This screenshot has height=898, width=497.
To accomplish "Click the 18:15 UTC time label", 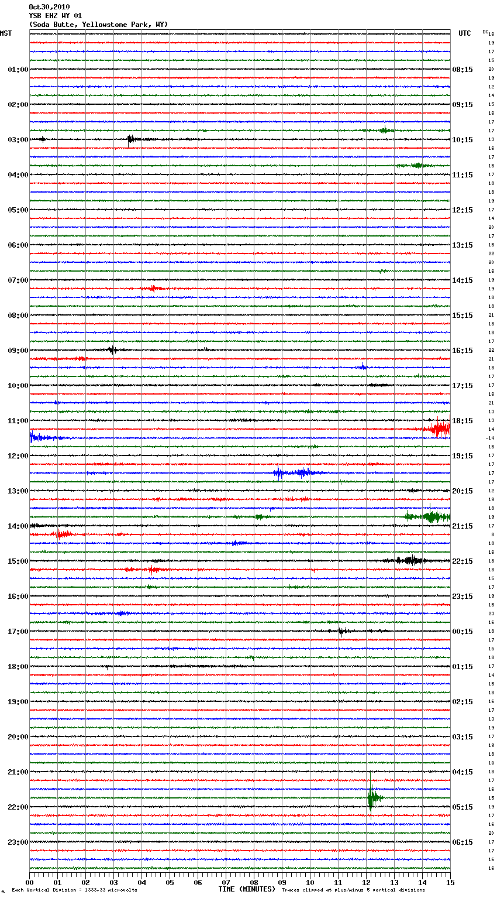I will pyautogui.click(x=462, y=421).
